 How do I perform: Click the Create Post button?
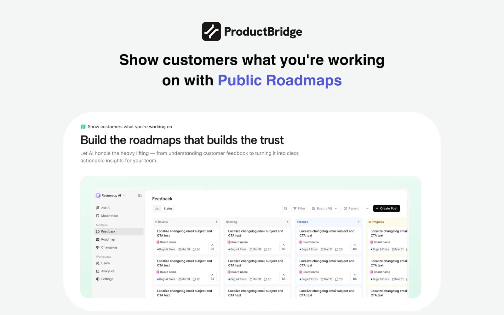pyautogui.click(x=387, y=208)
